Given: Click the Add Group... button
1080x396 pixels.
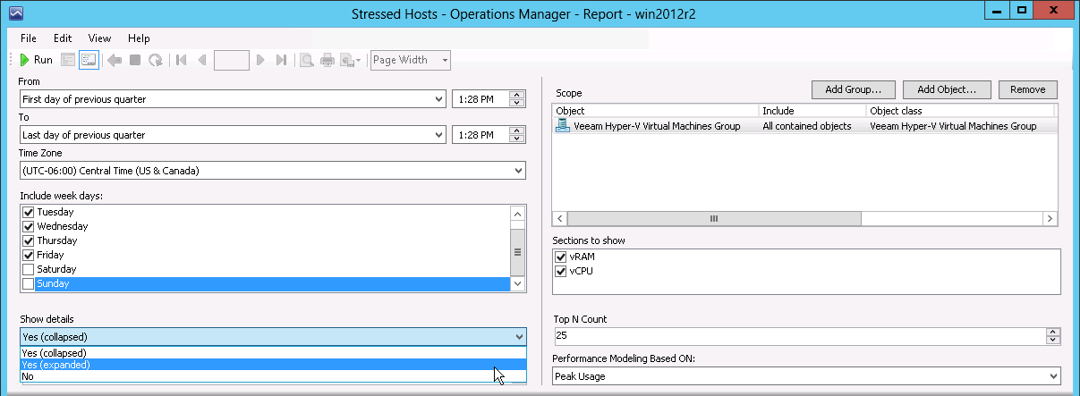Looking at the screenshot, I should (854, 89).
